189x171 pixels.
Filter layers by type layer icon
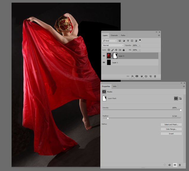(x=128, y=41)
